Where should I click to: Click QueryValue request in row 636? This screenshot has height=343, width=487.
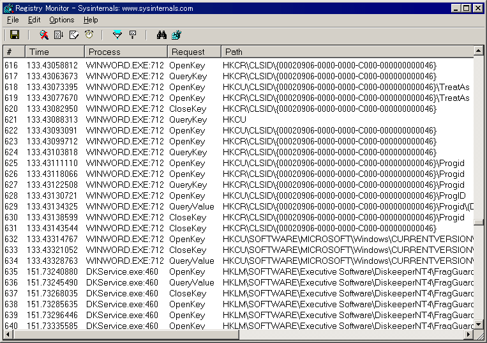click(191, 283)
